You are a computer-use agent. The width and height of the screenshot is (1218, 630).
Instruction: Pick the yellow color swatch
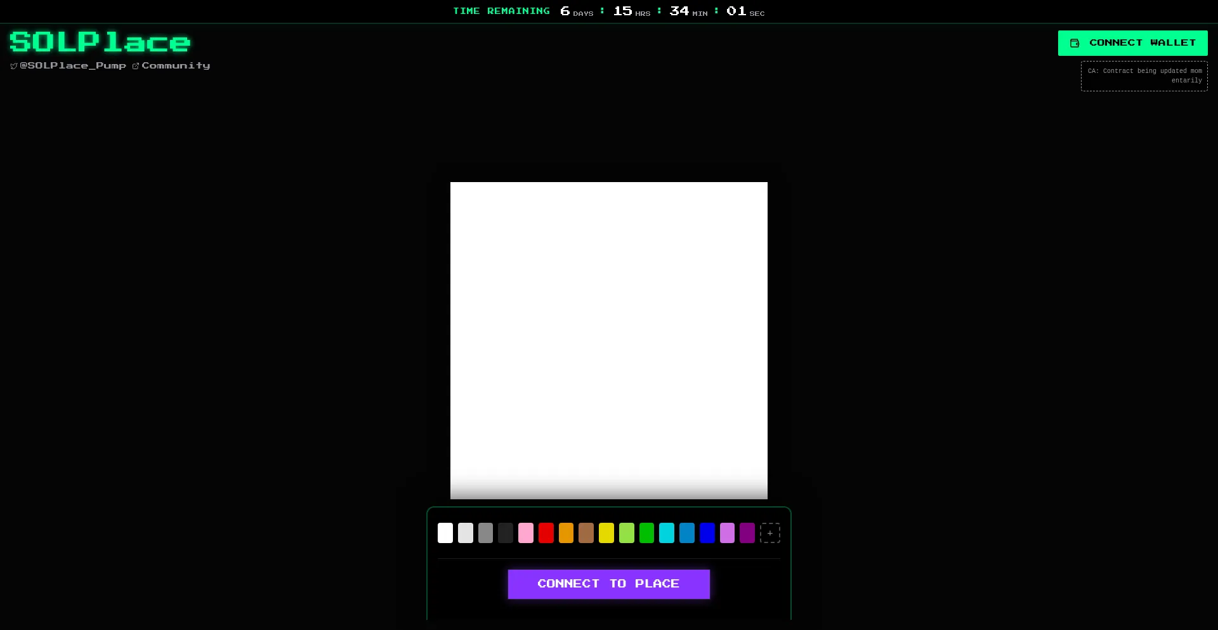click(606, 533)
